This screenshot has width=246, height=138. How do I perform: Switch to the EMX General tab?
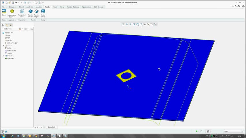[x=99, y=7]
